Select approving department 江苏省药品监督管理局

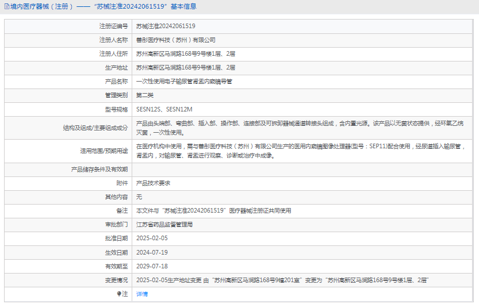[164, 225]
